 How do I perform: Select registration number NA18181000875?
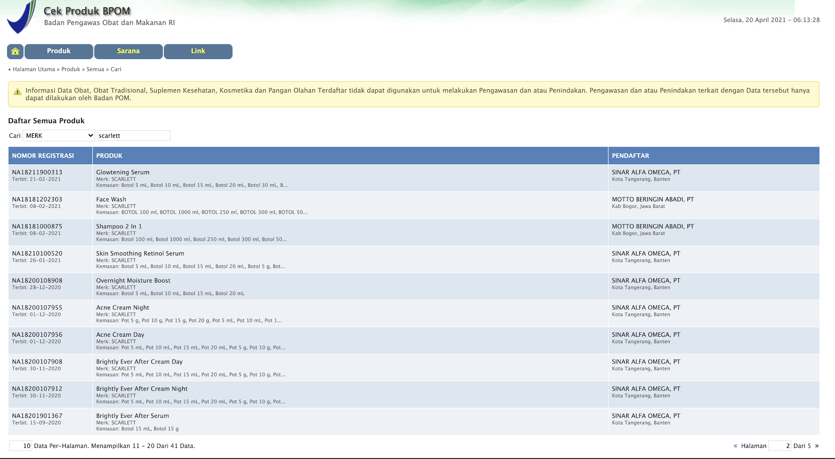(x=37, y=226)
